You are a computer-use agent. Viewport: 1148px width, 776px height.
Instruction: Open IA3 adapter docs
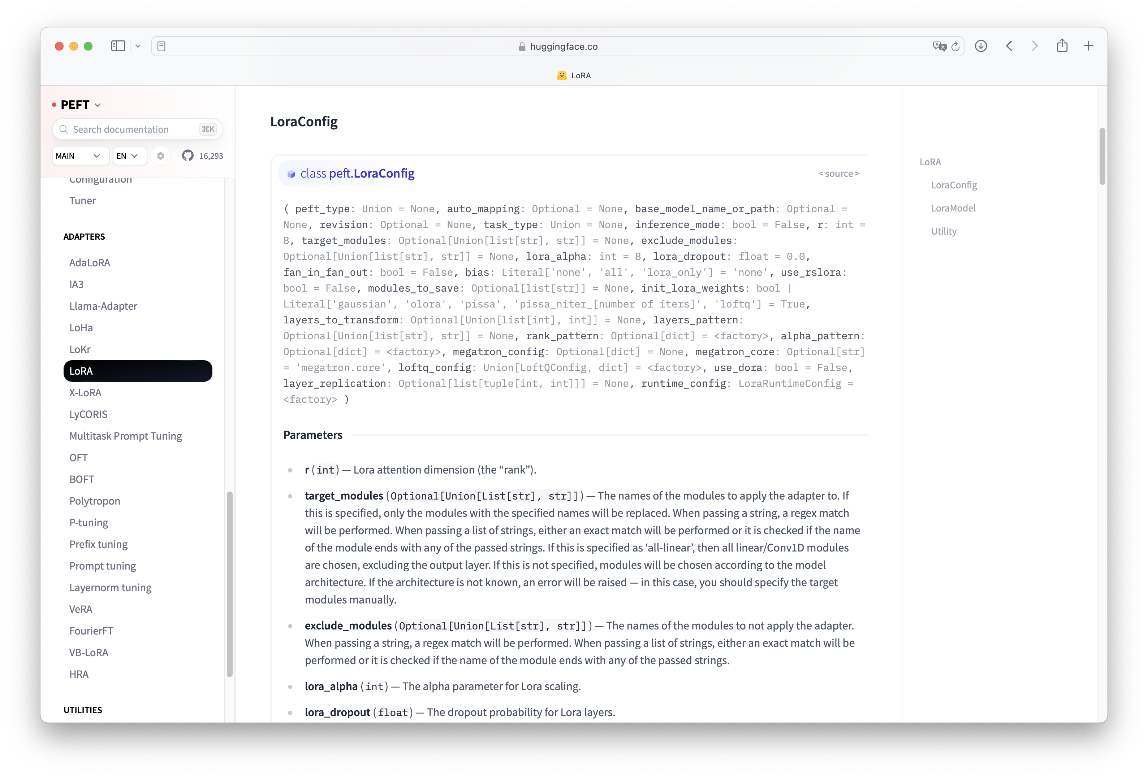(x=76, y=284)
